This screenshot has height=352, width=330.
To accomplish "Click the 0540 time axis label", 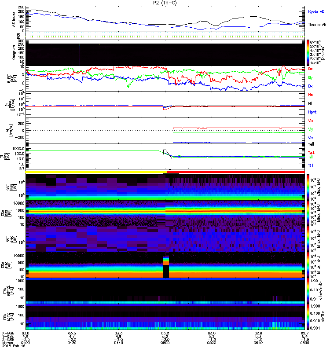I will (258, 343).
